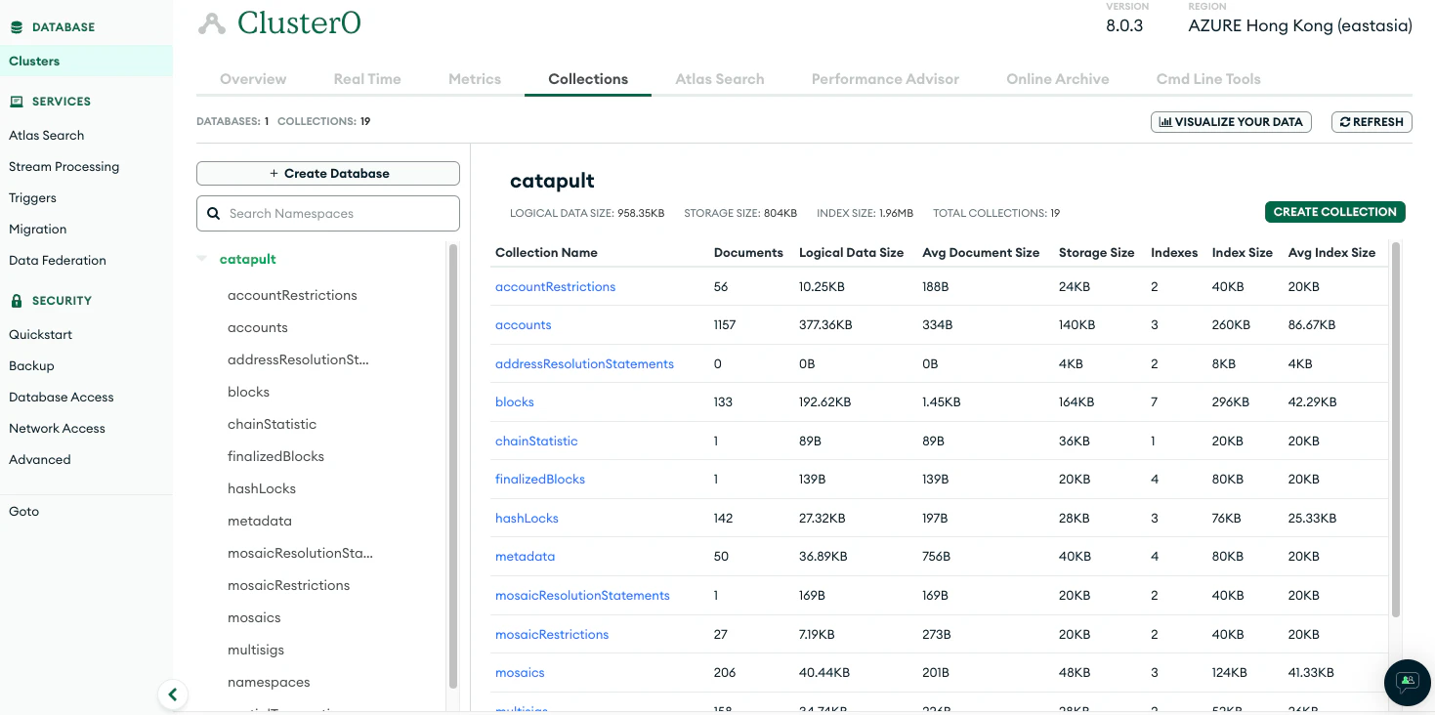
Task: Click the Create Collection button
Action: (1334, 212)
